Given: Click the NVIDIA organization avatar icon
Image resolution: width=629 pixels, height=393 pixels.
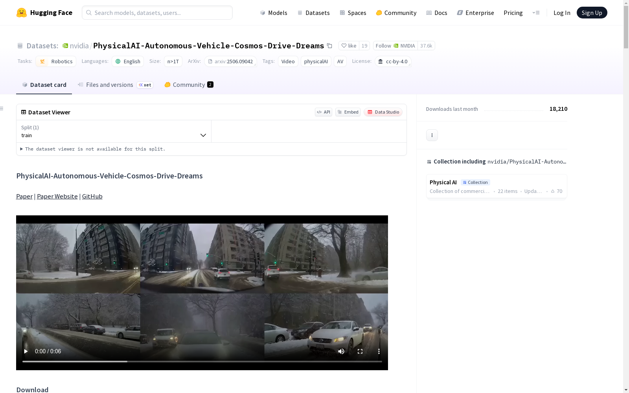Looking at the screenshot, I should (65, 46).
